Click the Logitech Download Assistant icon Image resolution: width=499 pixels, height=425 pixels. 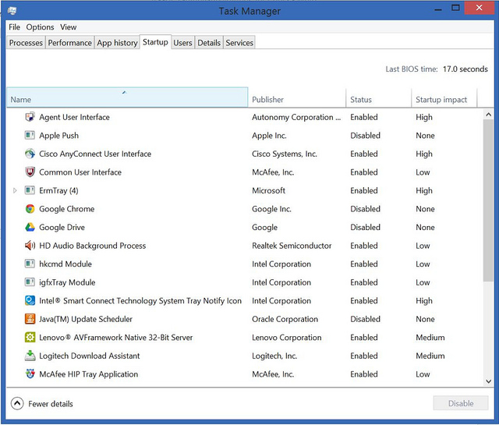pyautogui.click(x=30, y=356)
